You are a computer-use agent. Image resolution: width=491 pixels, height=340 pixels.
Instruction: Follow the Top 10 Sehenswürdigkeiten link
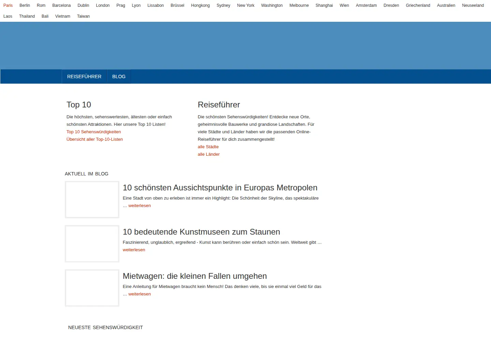94,132
